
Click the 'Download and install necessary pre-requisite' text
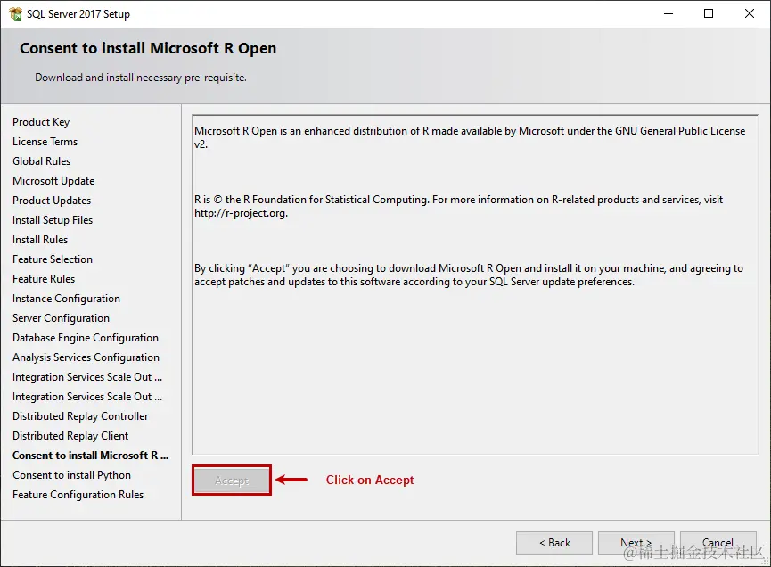click(141, 78)
